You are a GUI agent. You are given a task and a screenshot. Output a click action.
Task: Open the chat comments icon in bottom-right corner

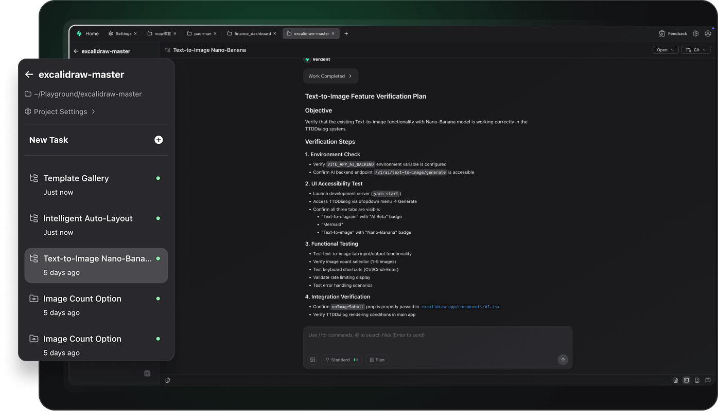click(708, 380)
